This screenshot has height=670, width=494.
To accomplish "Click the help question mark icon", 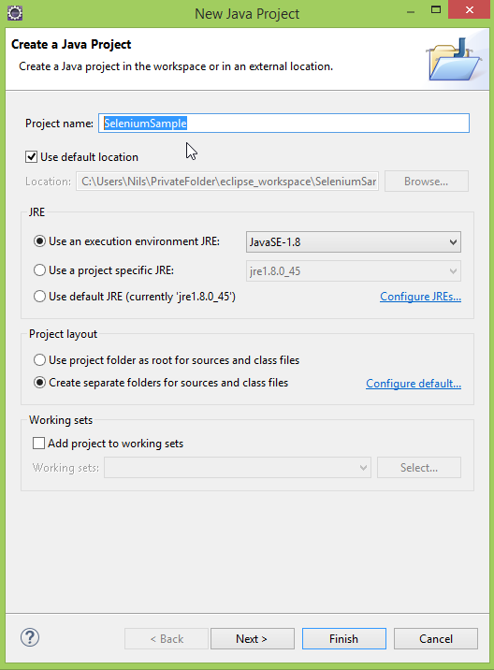I will click(30, 637).
